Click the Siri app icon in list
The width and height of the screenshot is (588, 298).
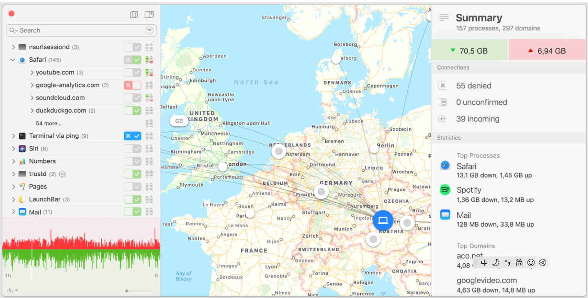click(x=22, y=149)
